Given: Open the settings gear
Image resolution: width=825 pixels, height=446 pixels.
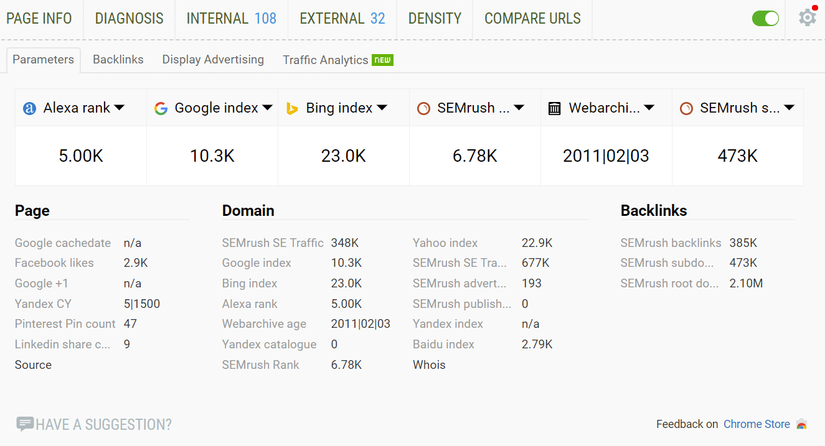Looking at the screenshot, I should [807, 18].
